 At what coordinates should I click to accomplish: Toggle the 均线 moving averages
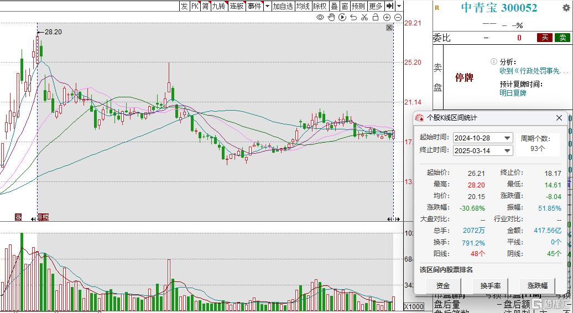pos(303,6)
